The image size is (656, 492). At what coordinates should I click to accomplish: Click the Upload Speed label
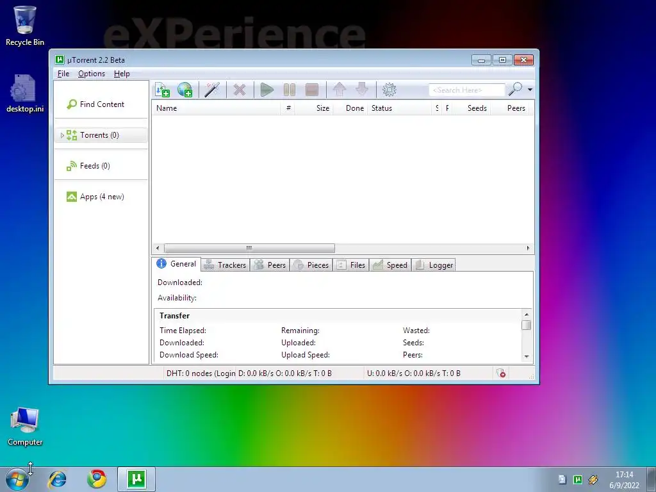click(x=306, y=355)
